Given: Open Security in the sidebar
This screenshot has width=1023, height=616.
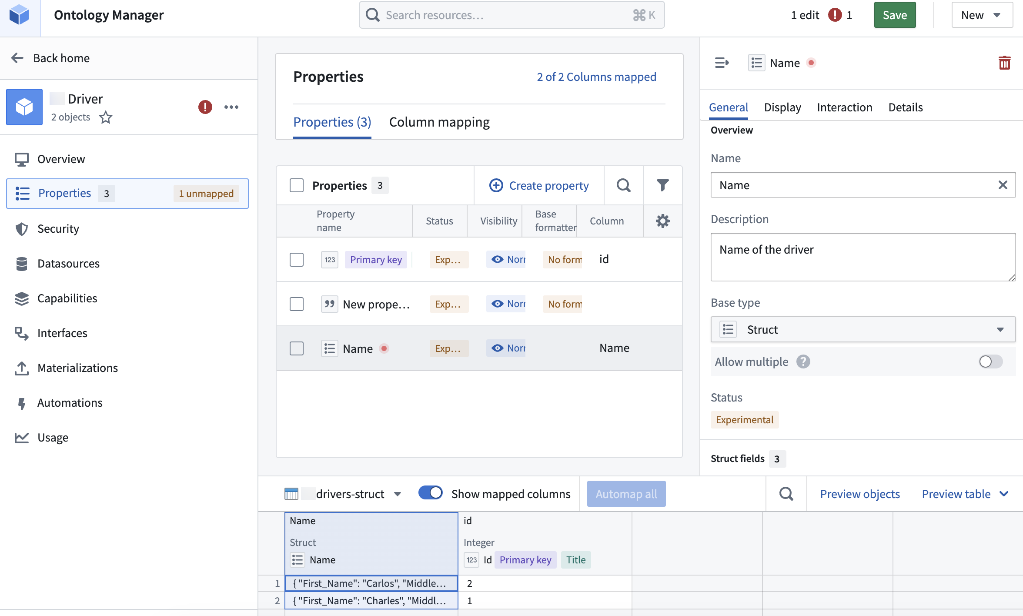Looking at the screenshot, I should point(58,229).
